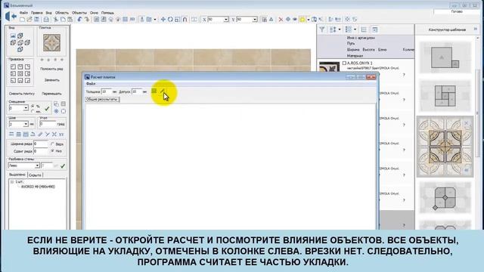This screenshot has height=272, width=484.
Task: Select the AVORIO 49 tree item
Action: pos(38,187)
